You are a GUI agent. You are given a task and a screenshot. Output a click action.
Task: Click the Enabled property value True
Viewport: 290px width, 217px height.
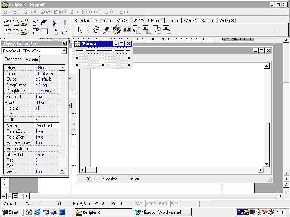click(x=47, y=97)
